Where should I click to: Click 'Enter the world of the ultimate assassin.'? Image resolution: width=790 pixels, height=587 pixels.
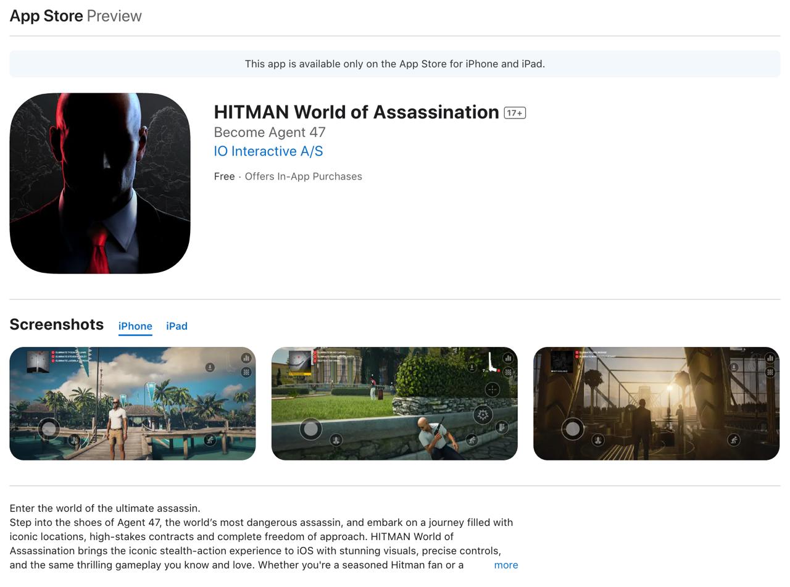click(x=105, y=509)
